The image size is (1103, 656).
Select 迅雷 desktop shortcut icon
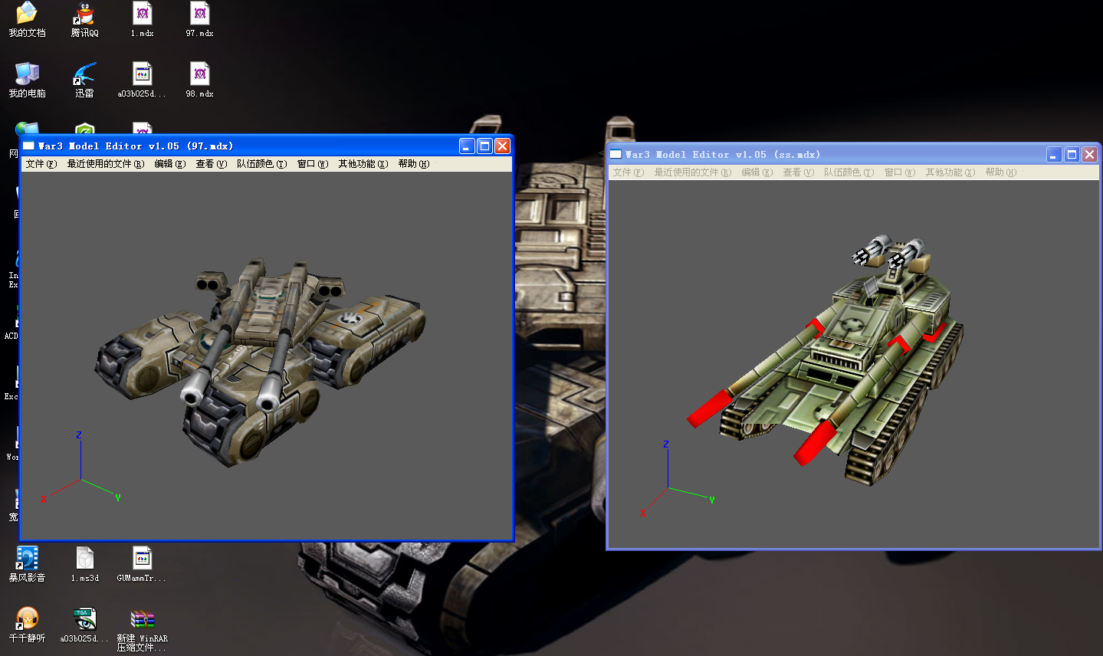[84, 80]
